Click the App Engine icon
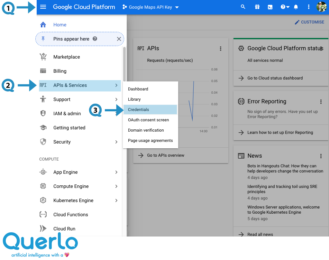329x260 pixels. pos(43,172)
